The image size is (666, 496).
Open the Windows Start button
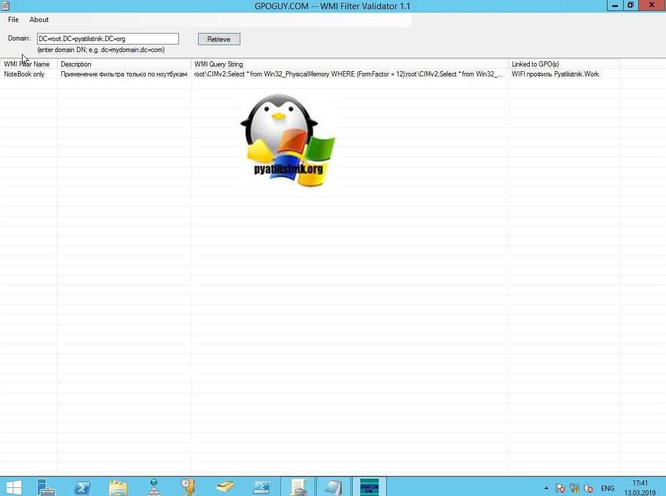click(x=13, y=487)
